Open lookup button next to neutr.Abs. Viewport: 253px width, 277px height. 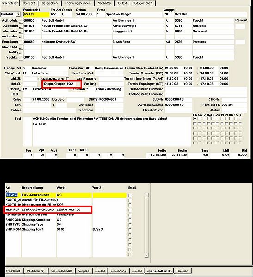(21, 37)
